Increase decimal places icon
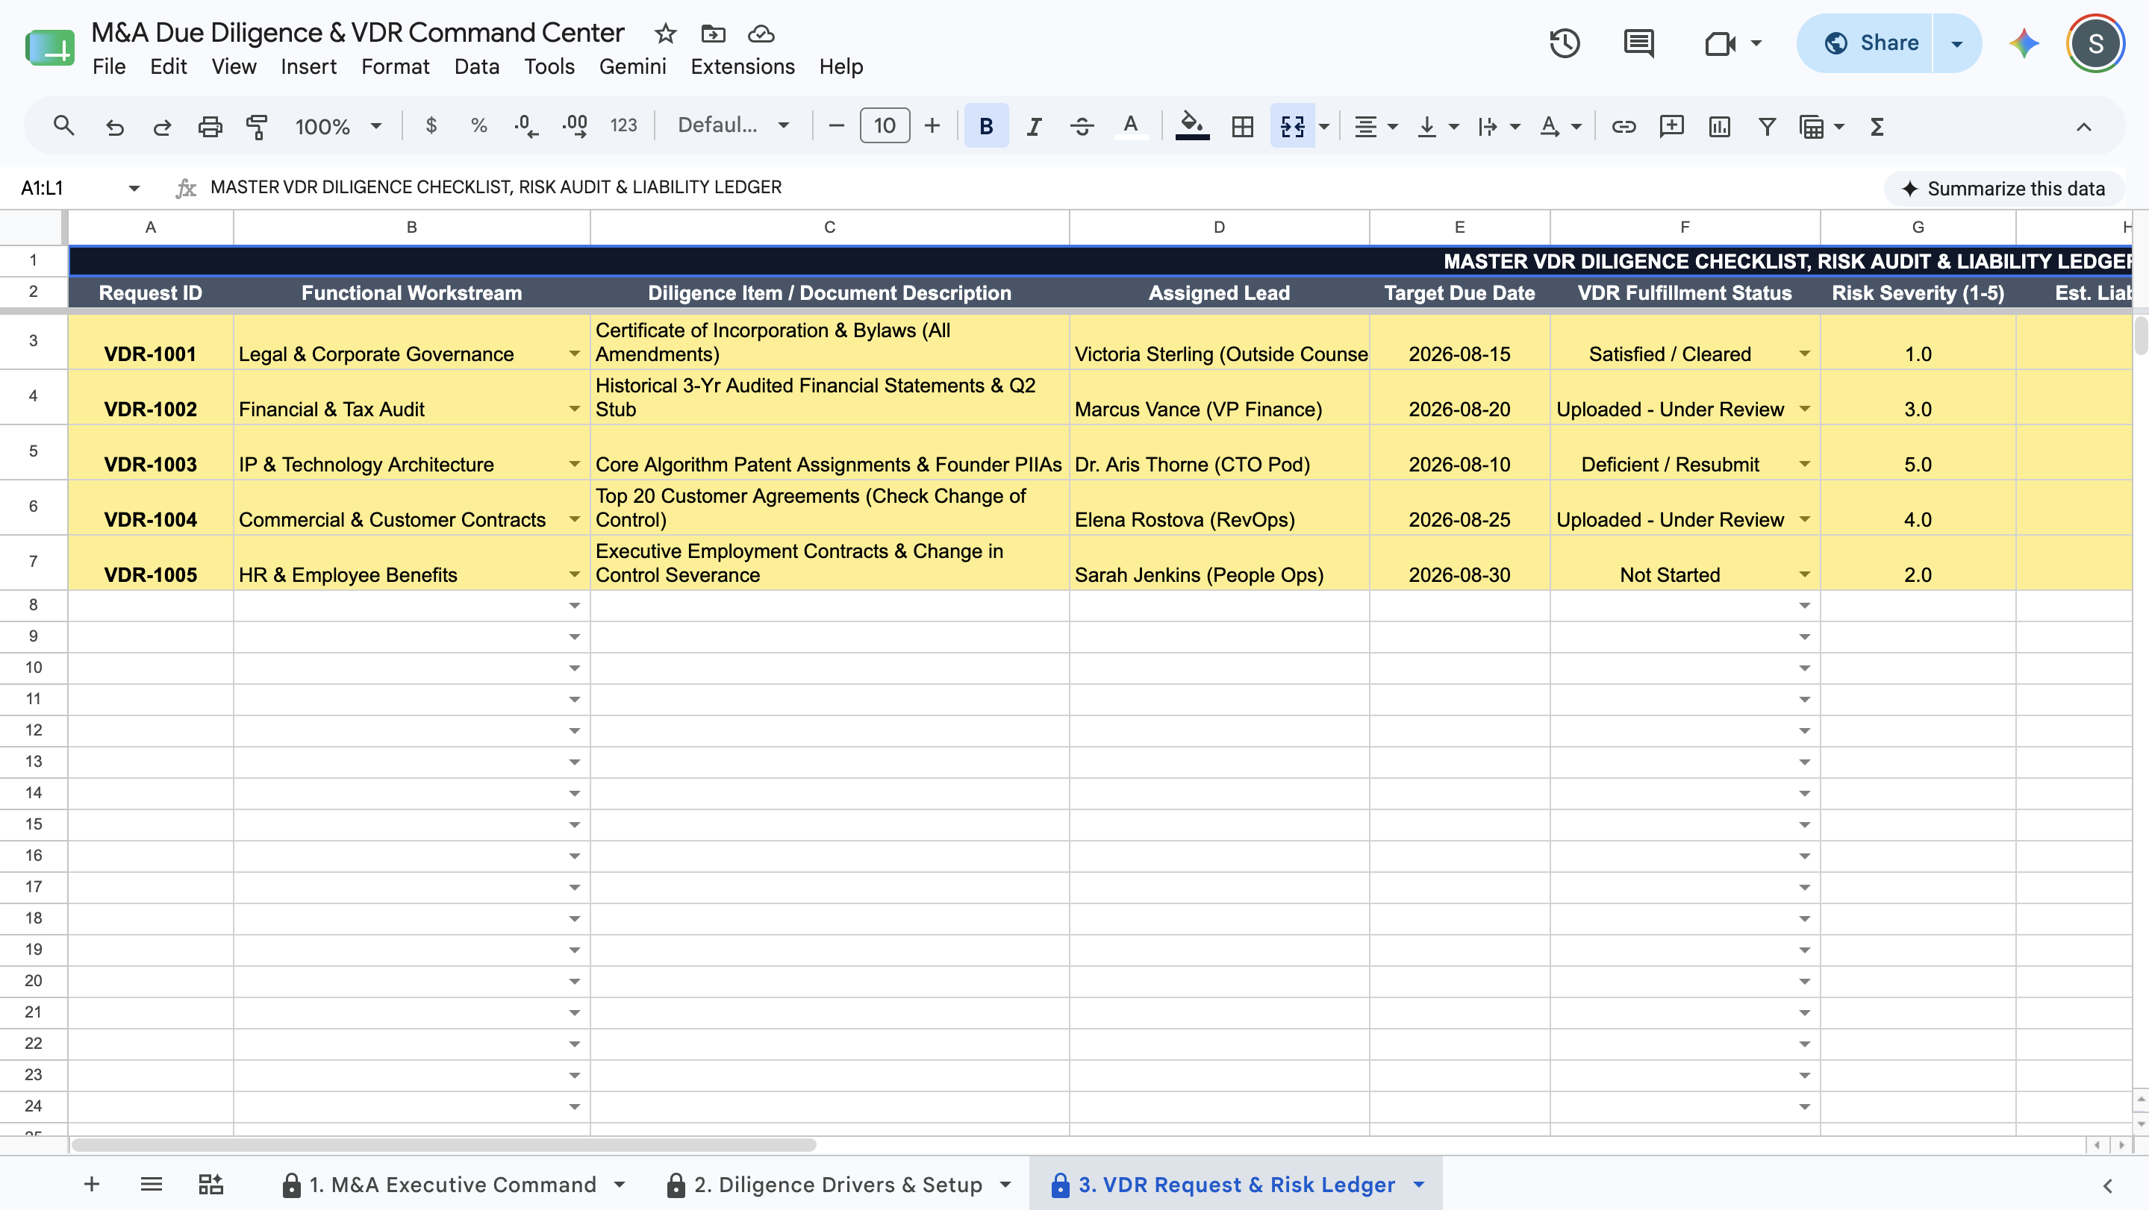 click(x=575, y=126)
